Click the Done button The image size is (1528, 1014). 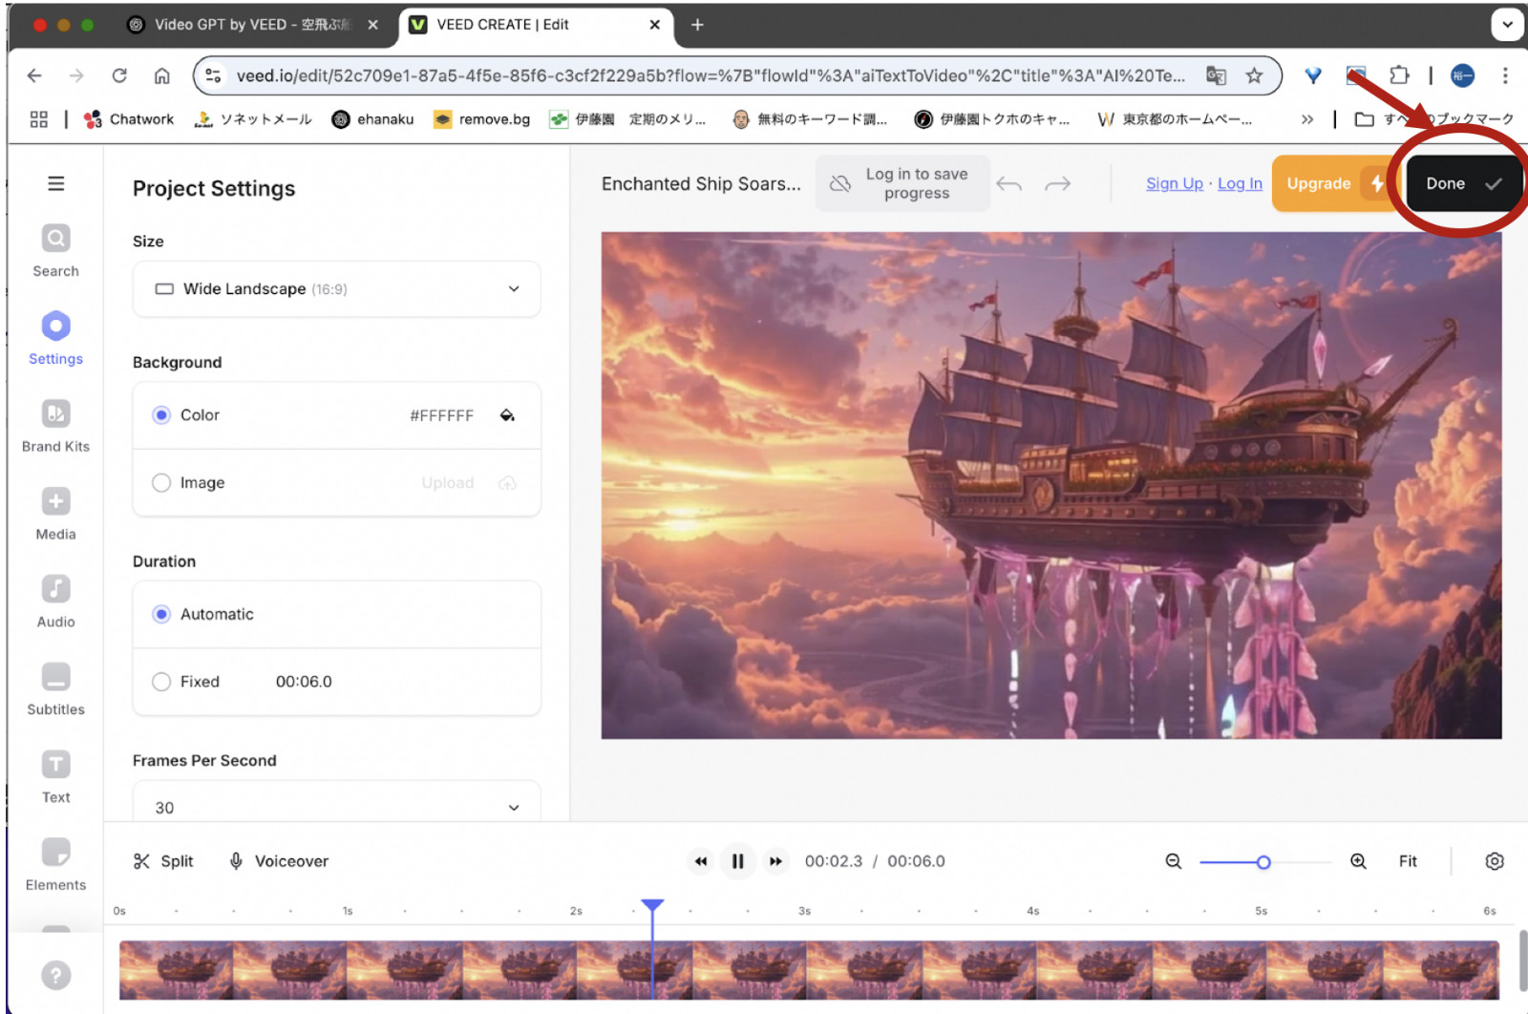click(x=1463, y=183)
